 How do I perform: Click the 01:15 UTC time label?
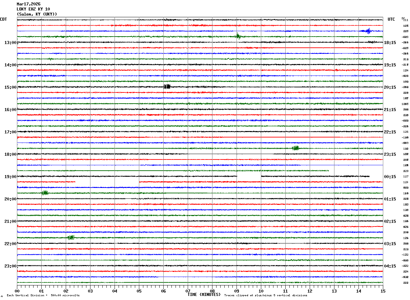click(x=390, y=199)
